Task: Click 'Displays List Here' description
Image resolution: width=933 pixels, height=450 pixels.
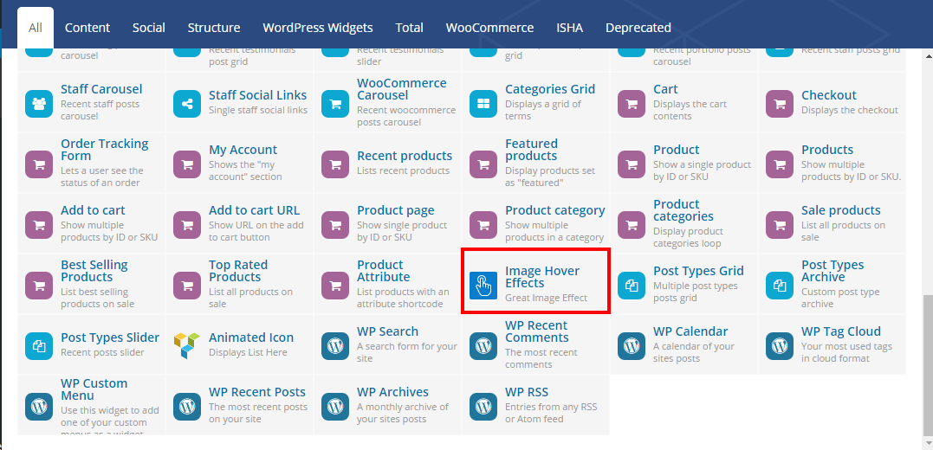Action: click(x=248, y=352)
